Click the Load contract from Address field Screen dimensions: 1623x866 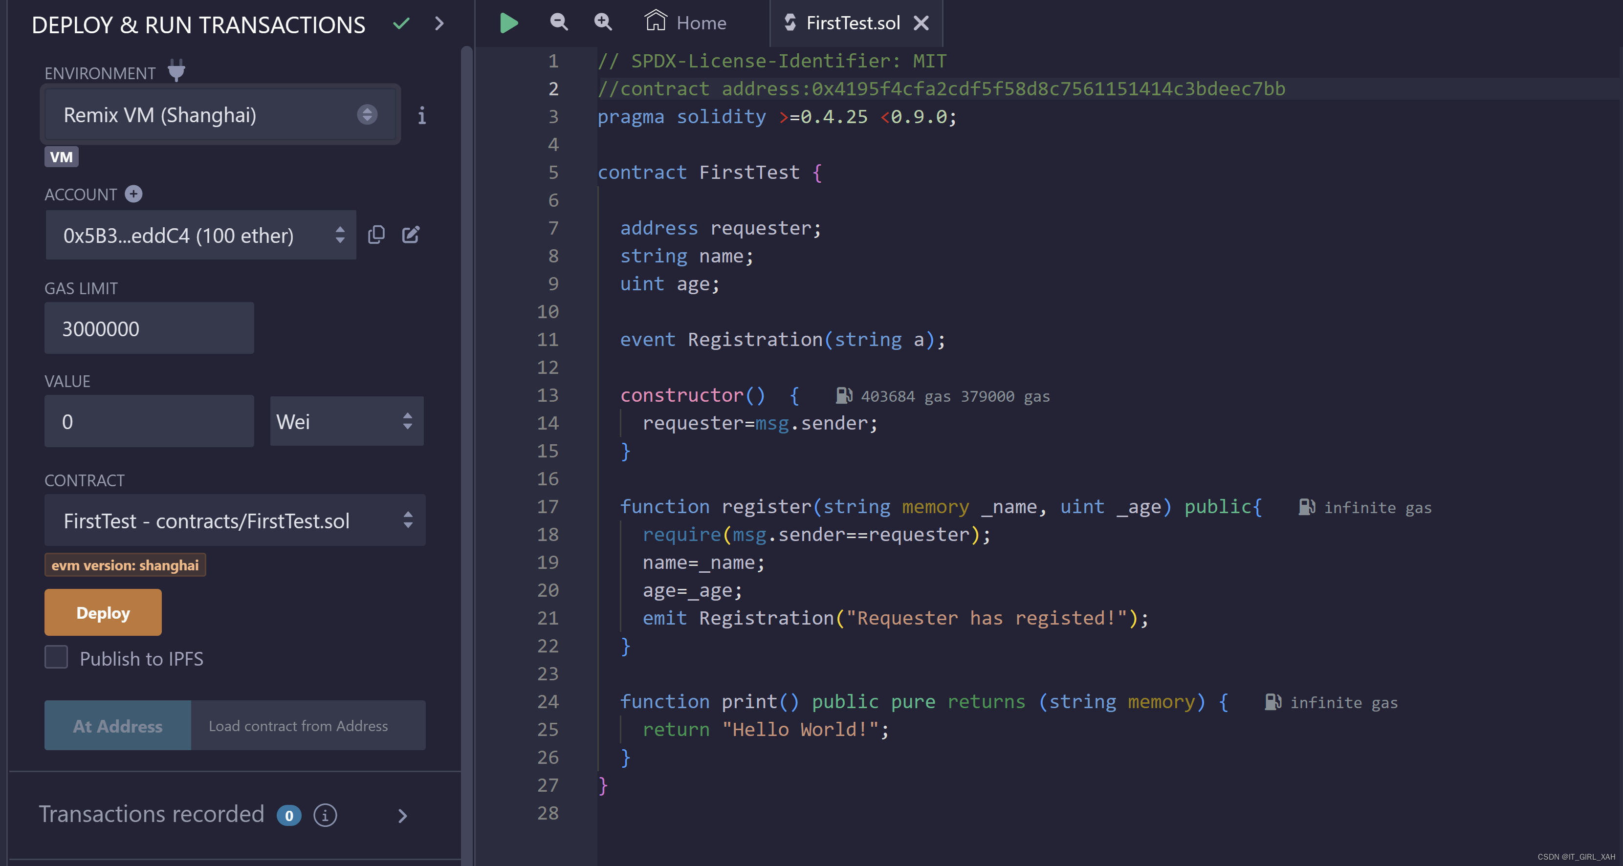[x=308, y=726]
